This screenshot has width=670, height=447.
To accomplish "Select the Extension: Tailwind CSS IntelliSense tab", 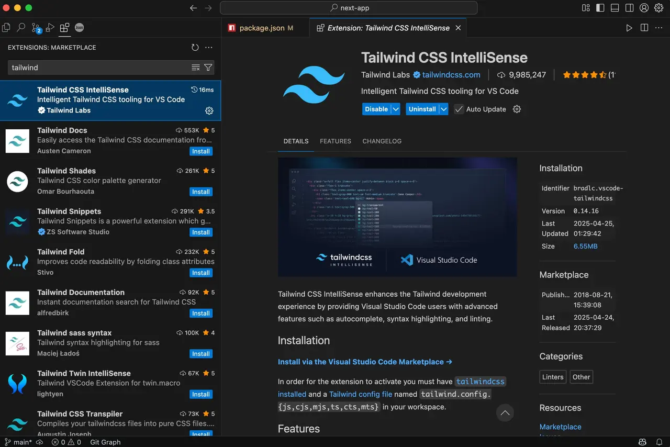I will tap(388, 28).
